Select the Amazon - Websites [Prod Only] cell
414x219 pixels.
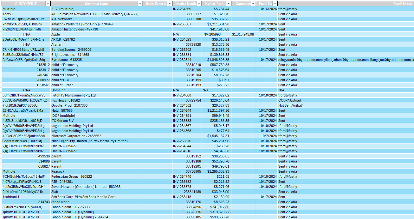pos(97,24)
